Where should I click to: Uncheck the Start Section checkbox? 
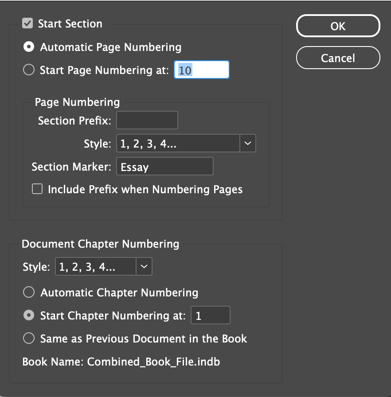[27, 24]
